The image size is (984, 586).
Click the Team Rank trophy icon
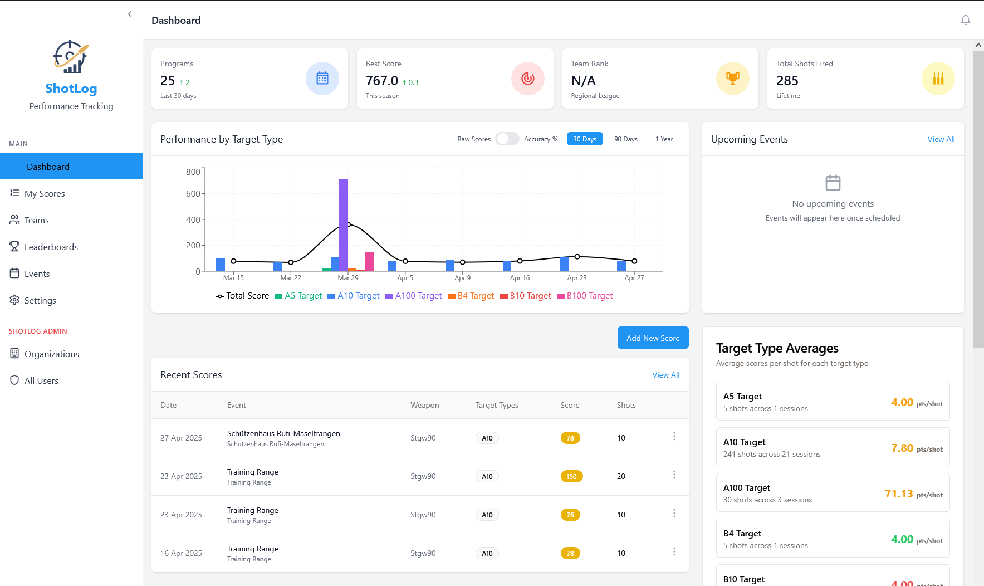(x=732, y=79)
